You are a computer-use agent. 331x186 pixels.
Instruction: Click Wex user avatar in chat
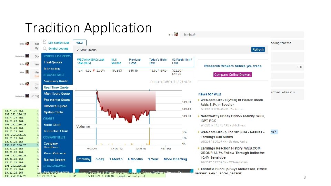pos(27,72)
